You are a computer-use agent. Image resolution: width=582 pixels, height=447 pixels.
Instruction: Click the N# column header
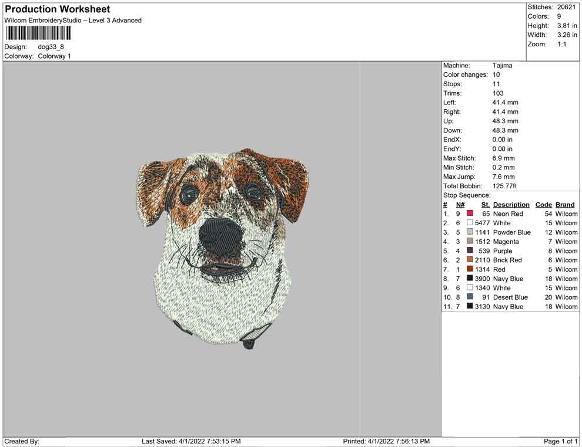[460, 205]
